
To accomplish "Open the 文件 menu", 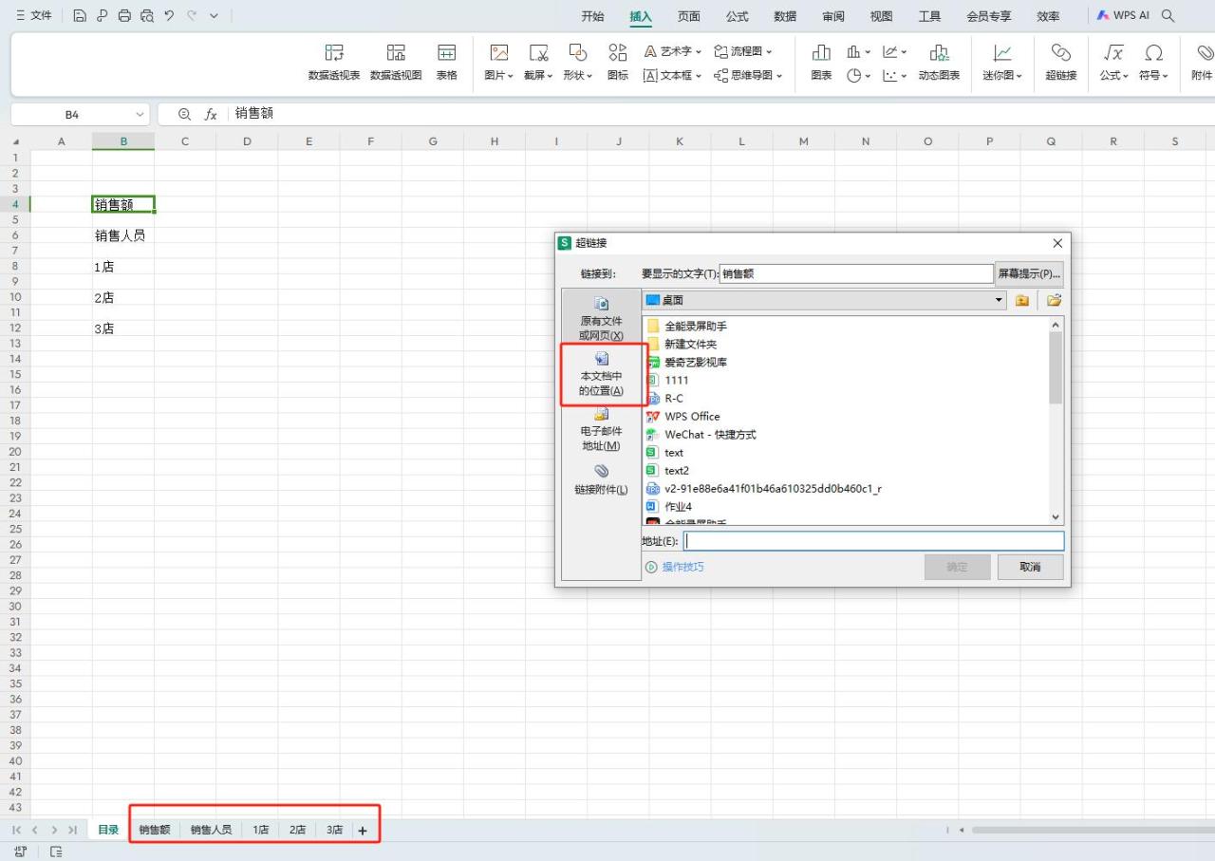I will point(33,15).
